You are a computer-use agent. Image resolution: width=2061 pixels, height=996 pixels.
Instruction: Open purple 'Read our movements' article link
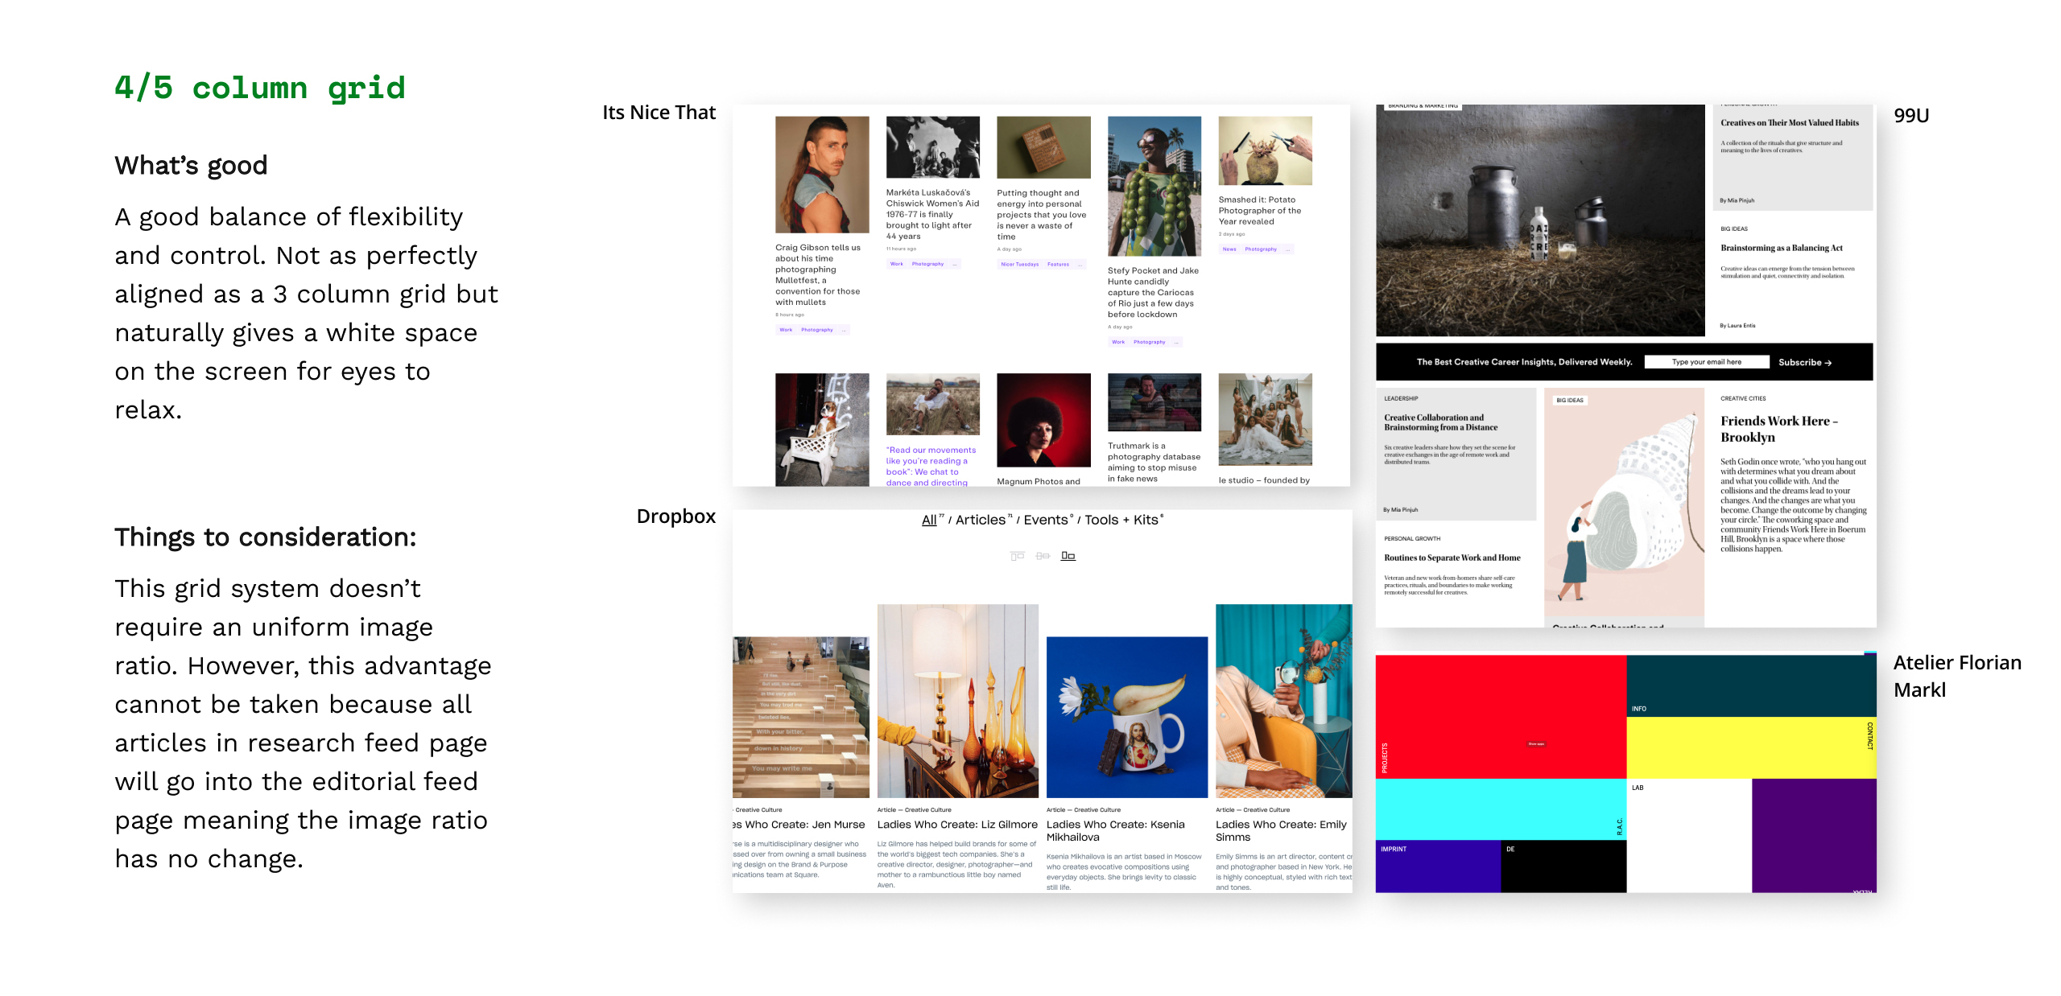(931, 467)
